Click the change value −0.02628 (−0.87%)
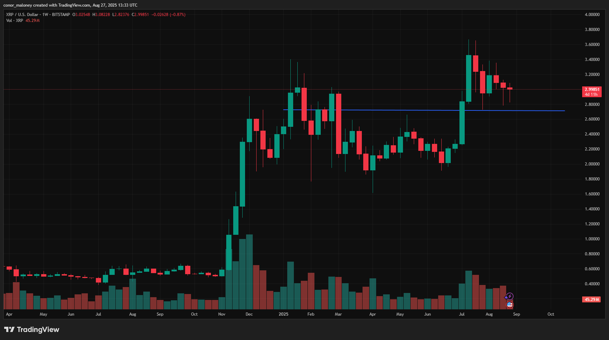Viewport: 609px width, 340px height. pyautogui.click(x=168, y=15)
